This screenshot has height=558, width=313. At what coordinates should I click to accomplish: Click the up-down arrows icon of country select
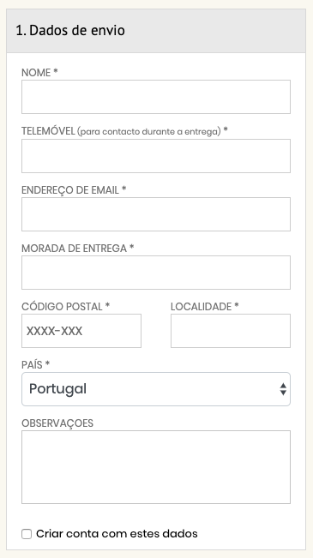[x=283, y=389]
